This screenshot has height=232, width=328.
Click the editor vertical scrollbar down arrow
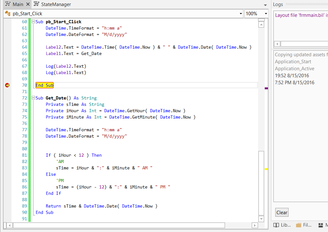[x=261, y=219]
